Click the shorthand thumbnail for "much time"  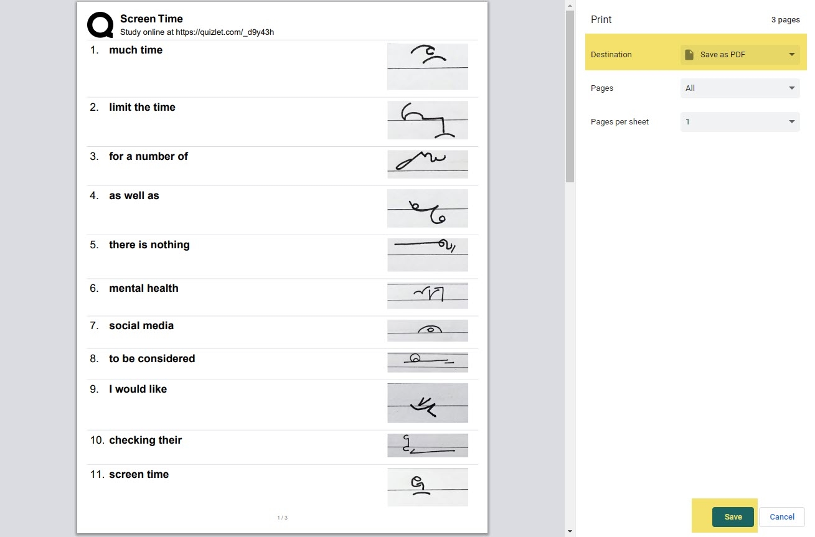(x=427, y=67)
